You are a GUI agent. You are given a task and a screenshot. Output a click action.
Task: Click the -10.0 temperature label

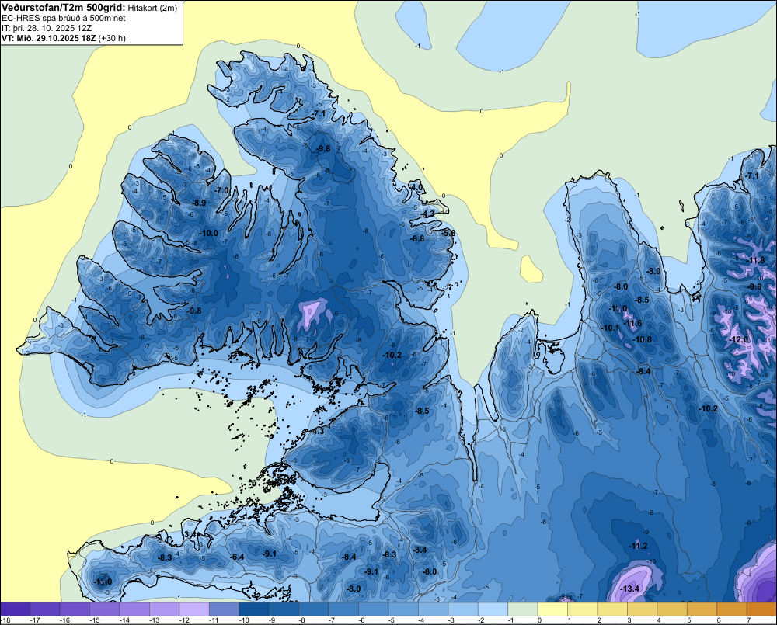click(x=208, y=233)
